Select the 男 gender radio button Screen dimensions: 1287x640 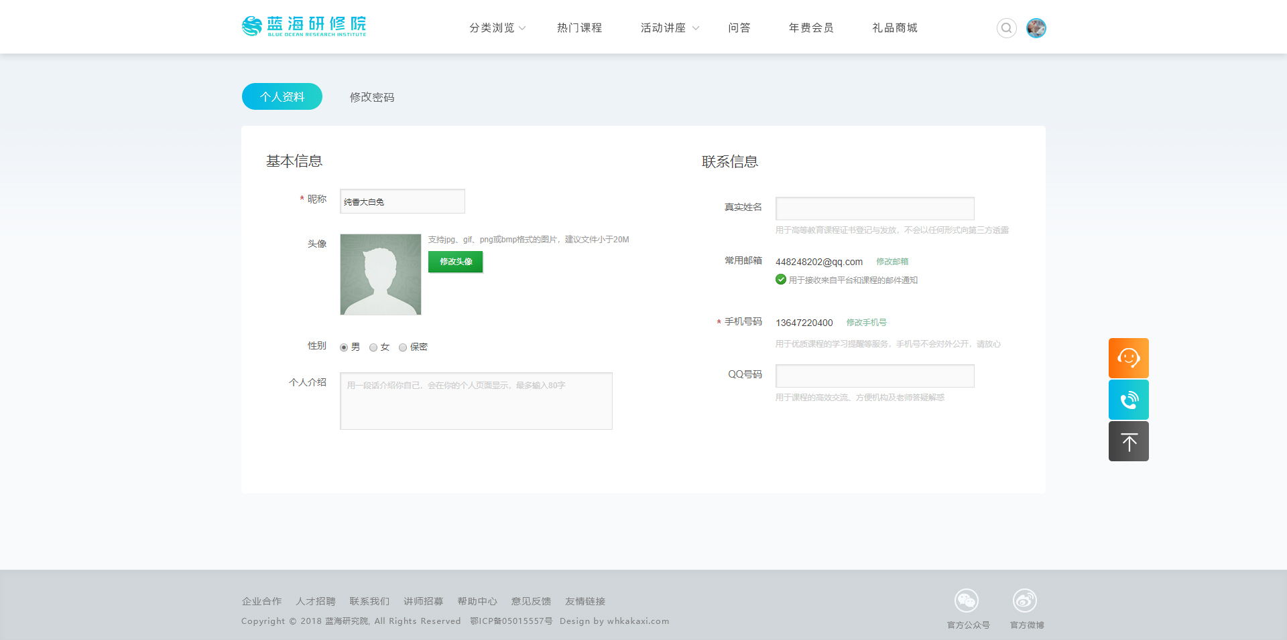(344, 347)
